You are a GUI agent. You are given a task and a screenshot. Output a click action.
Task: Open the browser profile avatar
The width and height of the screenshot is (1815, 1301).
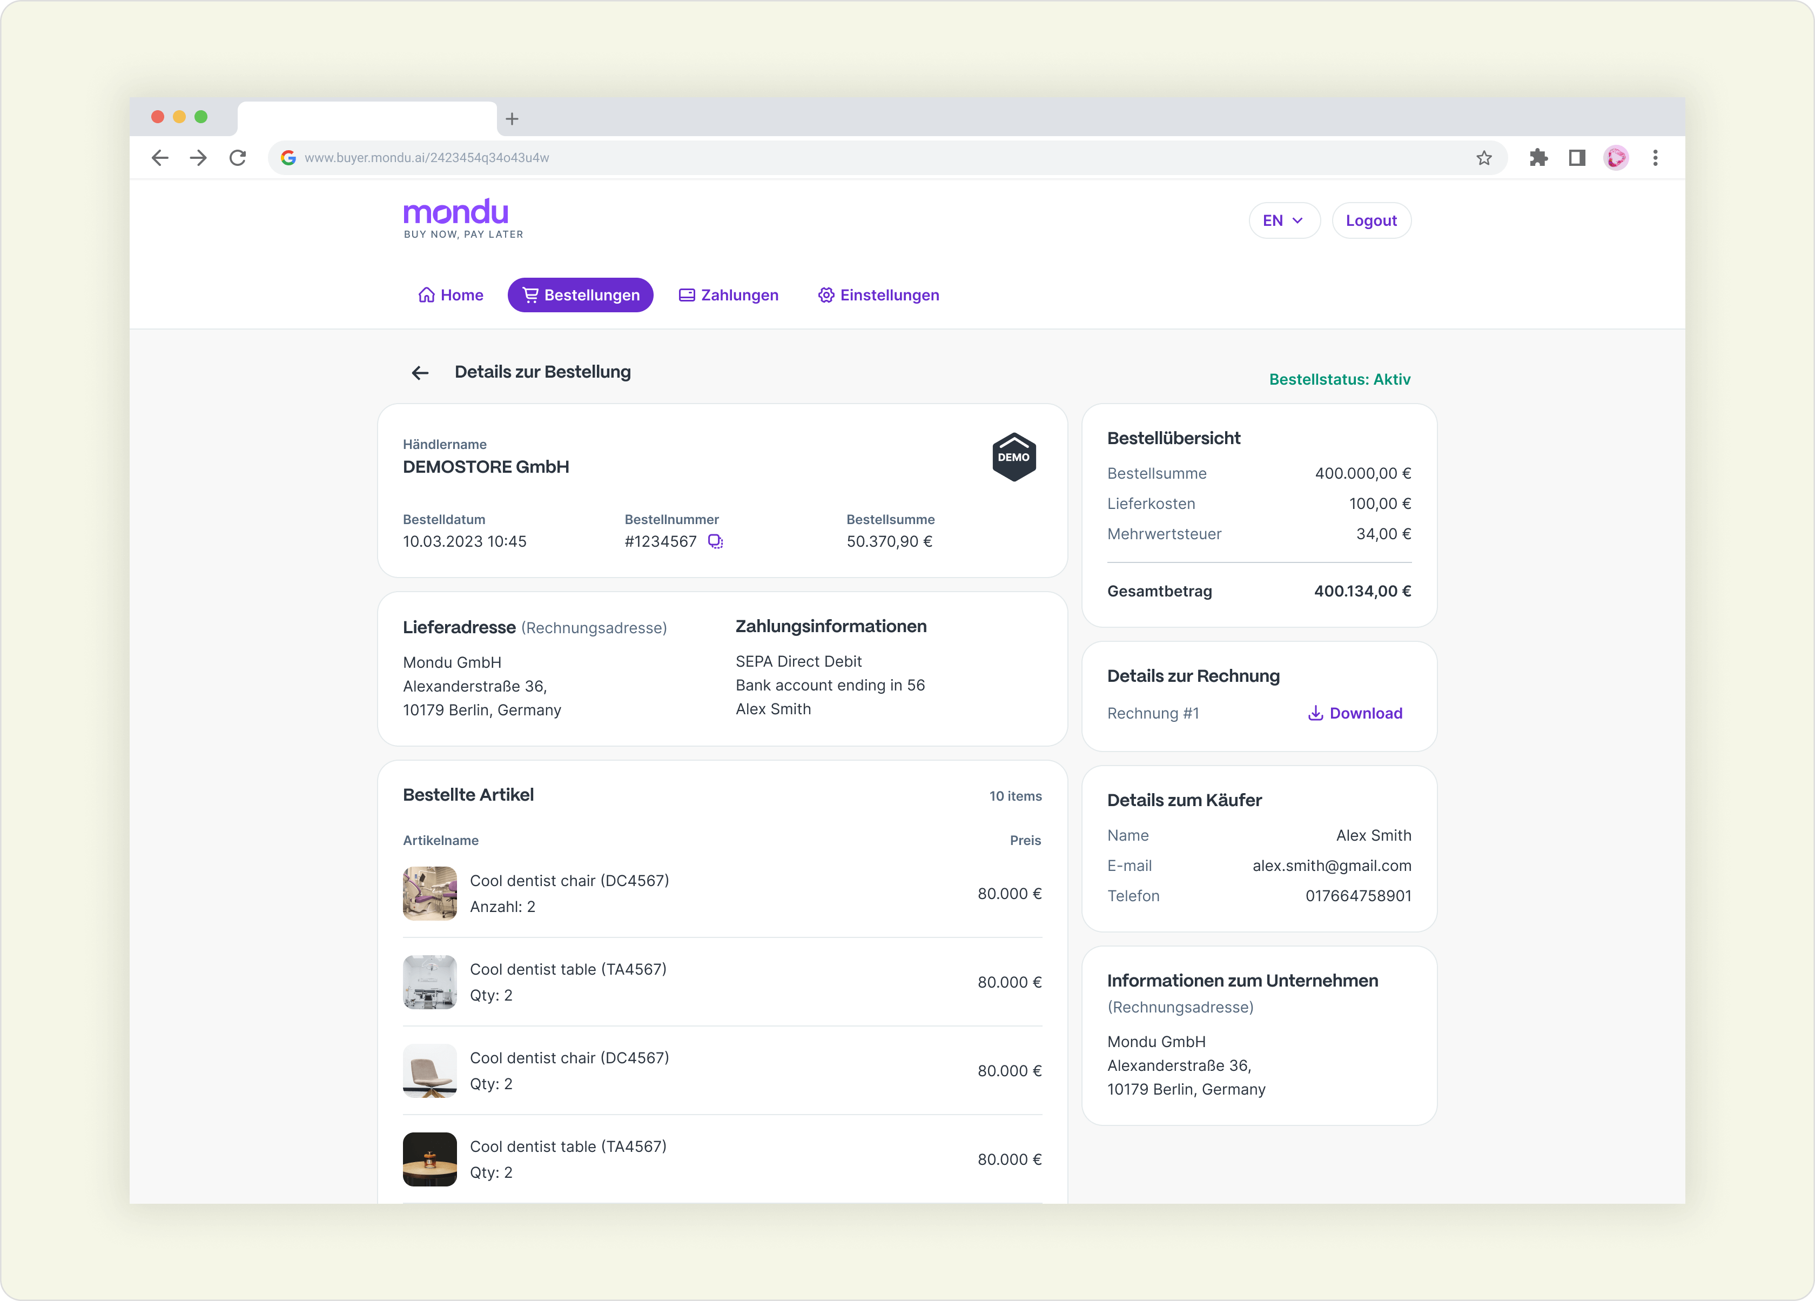[1616, 158]
